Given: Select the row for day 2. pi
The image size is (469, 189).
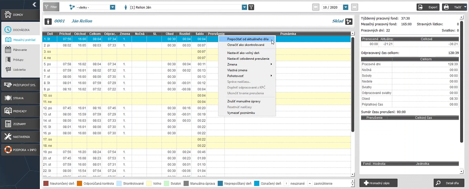Looking at the screenshot, I should click(196, 45).
